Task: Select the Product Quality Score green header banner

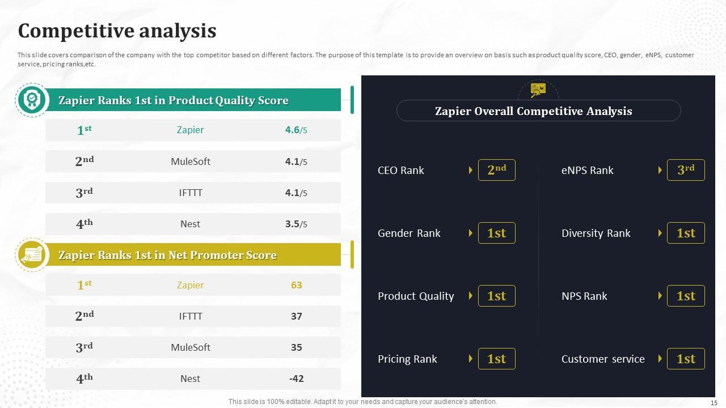Action: 193,100
